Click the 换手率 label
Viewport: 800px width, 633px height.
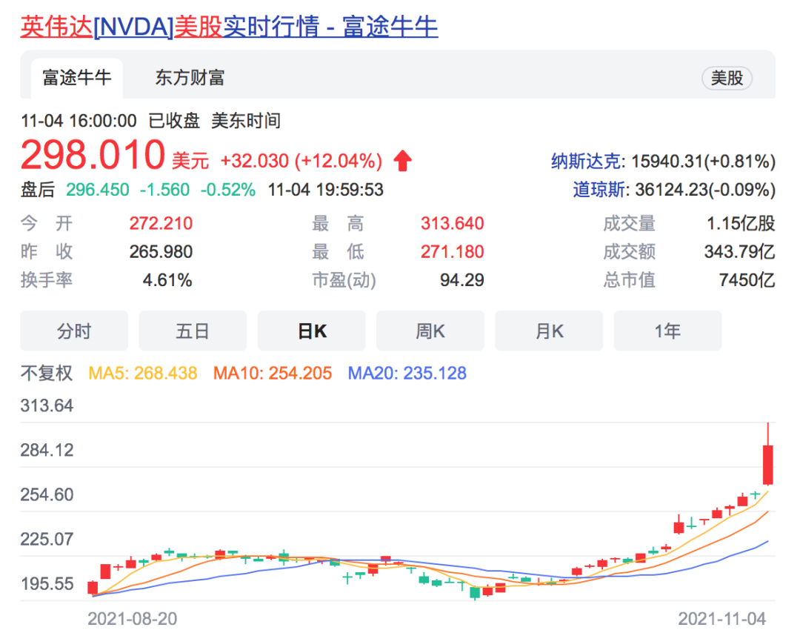[x=47, y=280]
